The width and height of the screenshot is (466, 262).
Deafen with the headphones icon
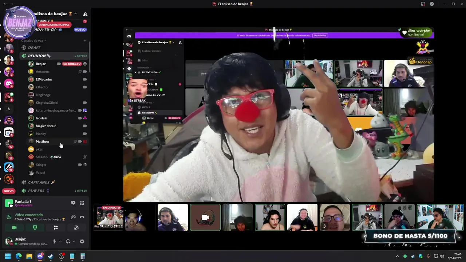pos(68,241)
